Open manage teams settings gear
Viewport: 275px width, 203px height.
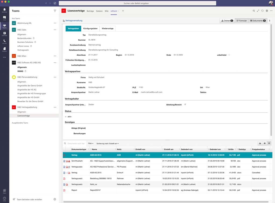(55, 199)
